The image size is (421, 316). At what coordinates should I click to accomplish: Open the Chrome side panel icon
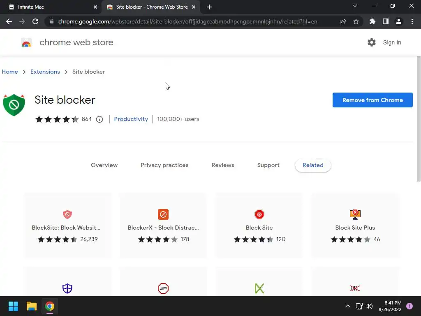(386, 21)
